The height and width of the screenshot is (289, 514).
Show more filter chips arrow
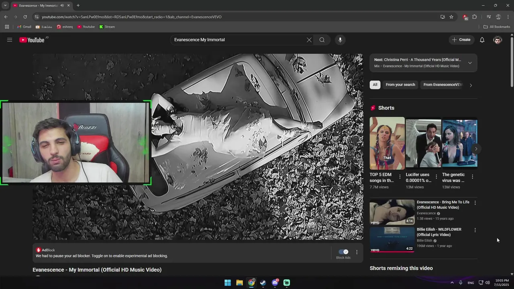pos(471,85)
